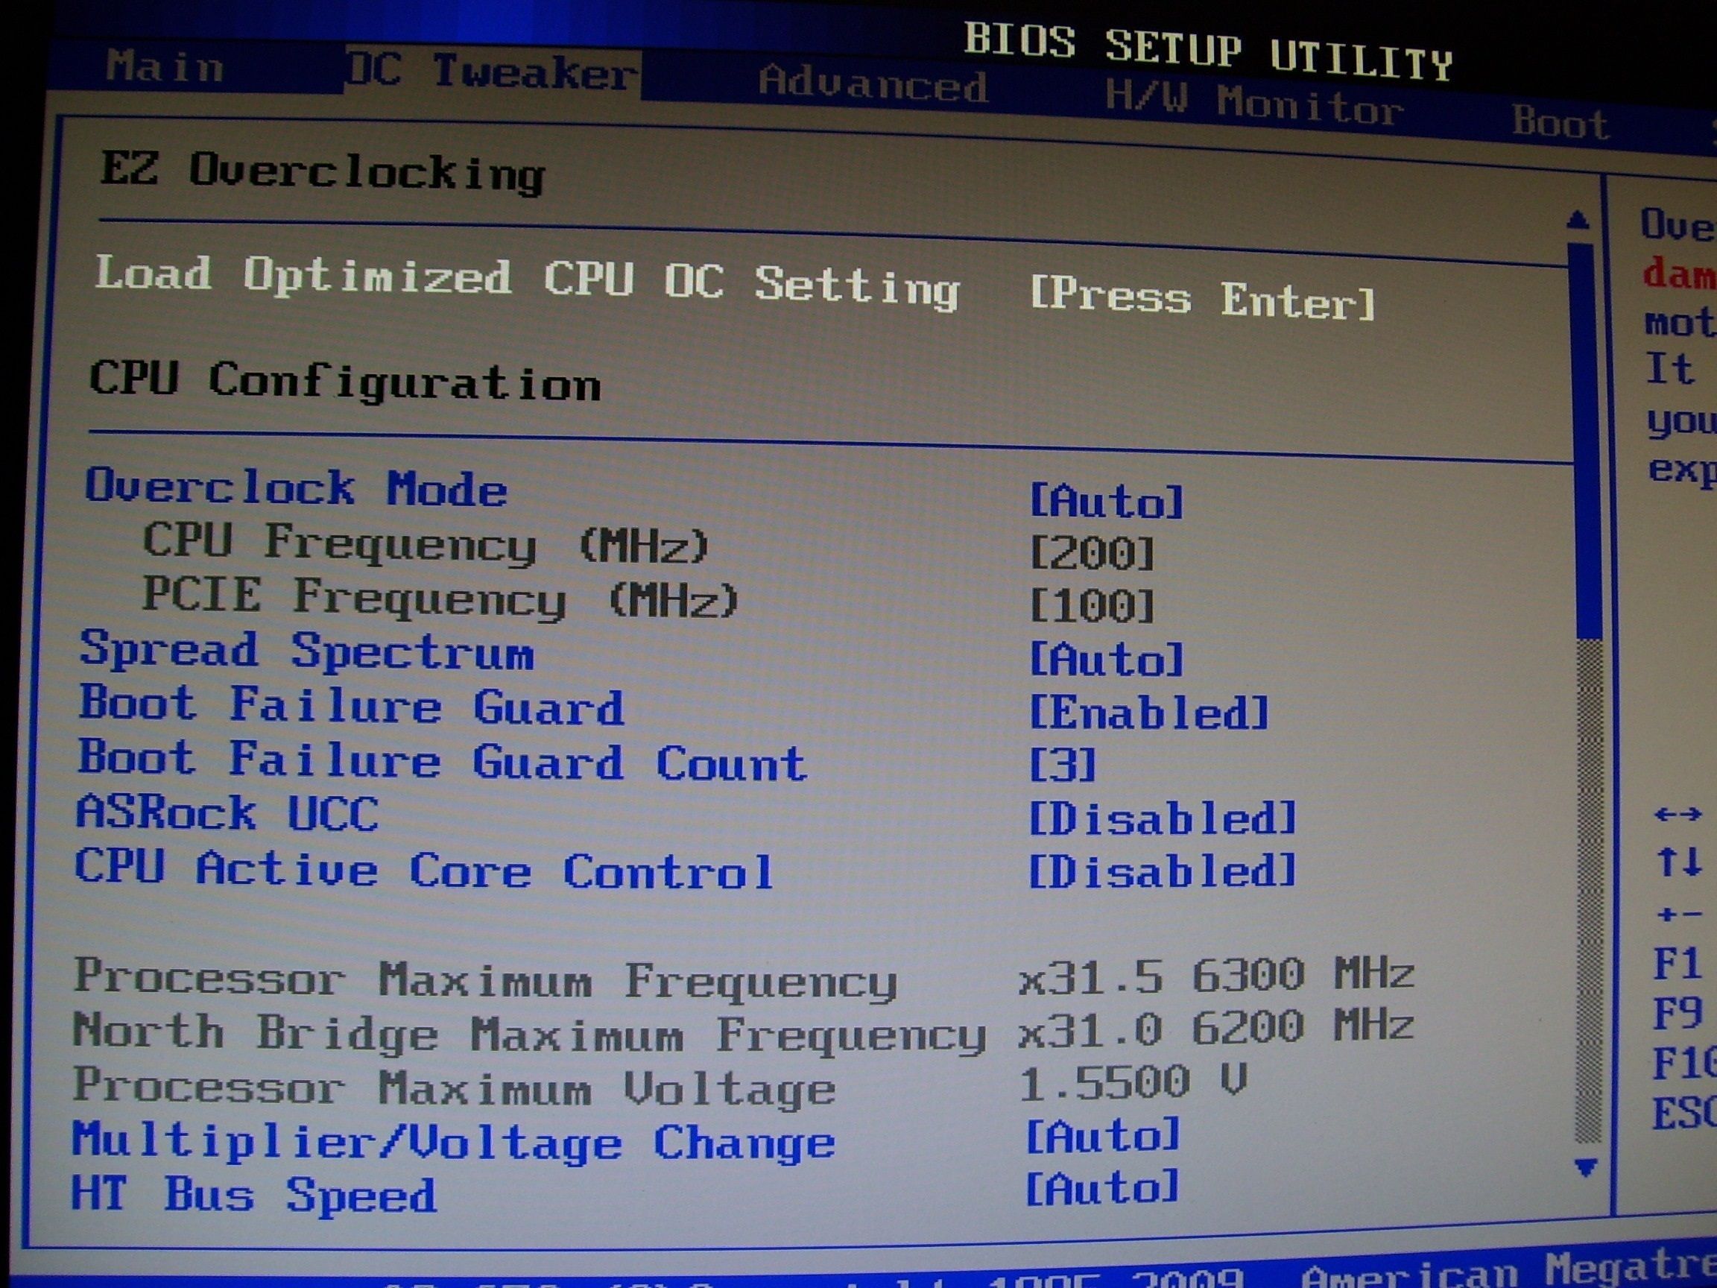Open Overclock Mode Auto options

coord(1106,501)
